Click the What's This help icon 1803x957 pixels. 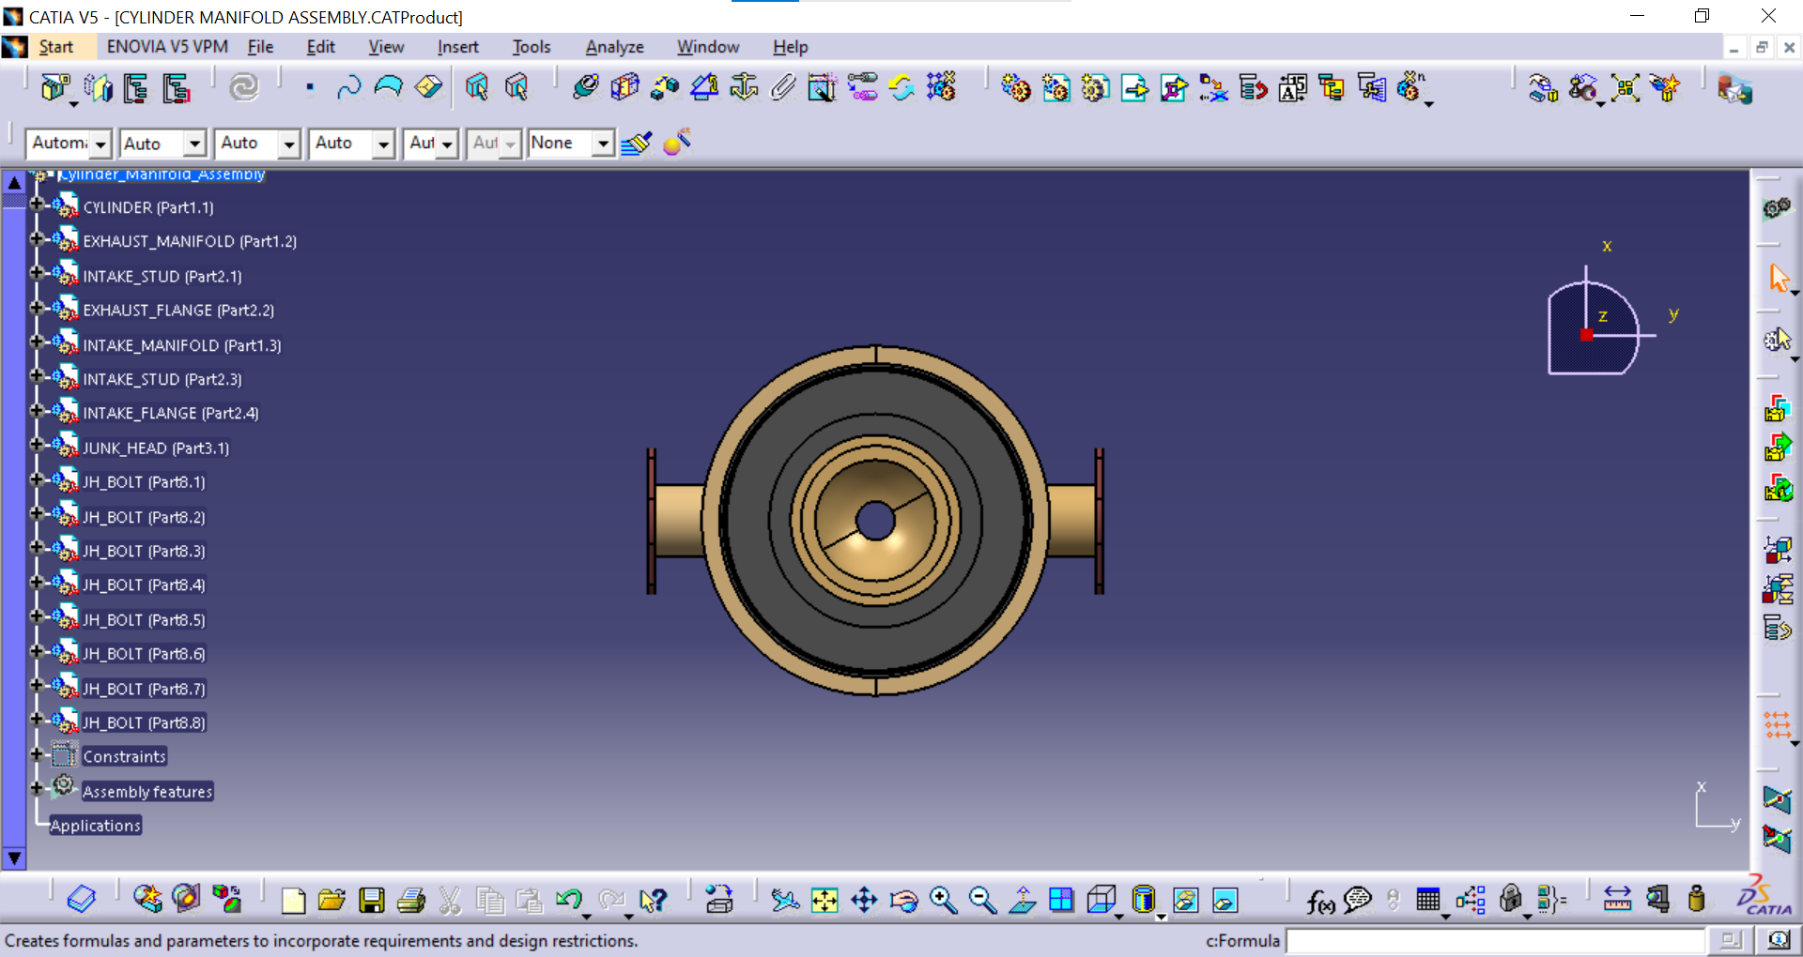click(x=653, y=901)
